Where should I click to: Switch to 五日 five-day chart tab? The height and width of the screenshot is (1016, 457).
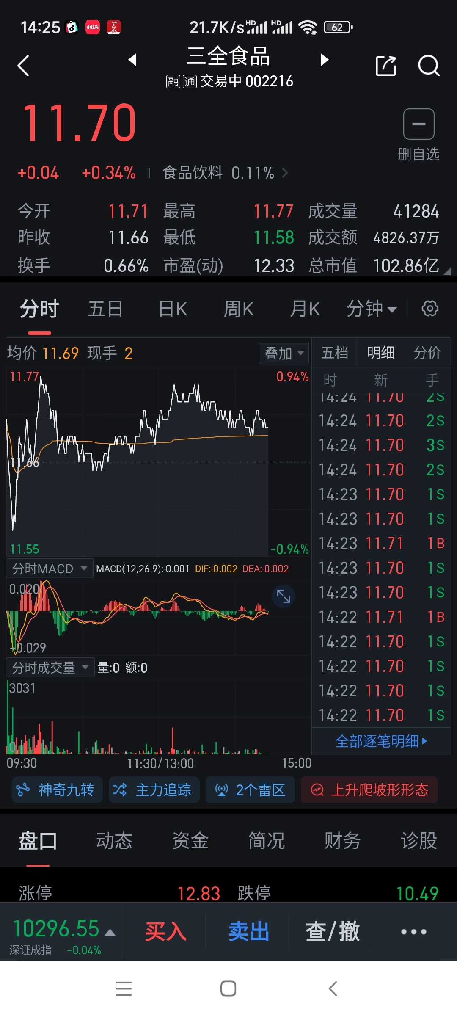(105, 309)
